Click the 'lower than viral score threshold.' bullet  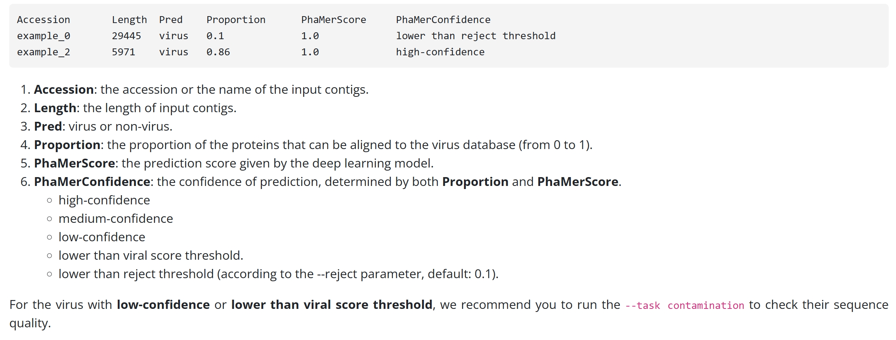pyautogui.click(x=151, y=255)
